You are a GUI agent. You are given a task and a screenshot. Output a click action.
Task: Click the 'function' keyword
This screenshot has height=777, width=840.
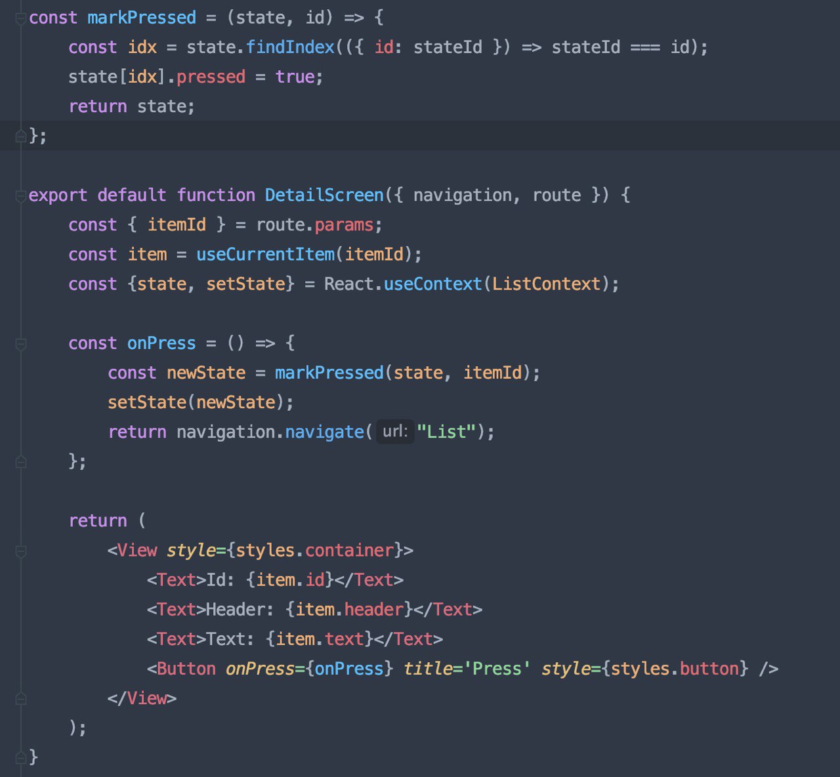click(216, 195)
